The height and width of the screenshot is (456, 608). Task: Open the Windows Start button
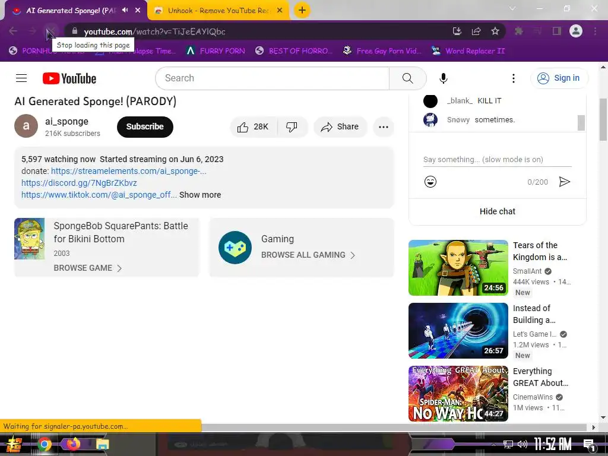coord(14,444)
